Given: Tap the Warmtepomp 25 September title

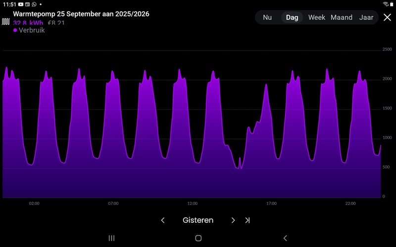Looking at the screenshot, I should point(81,14).
